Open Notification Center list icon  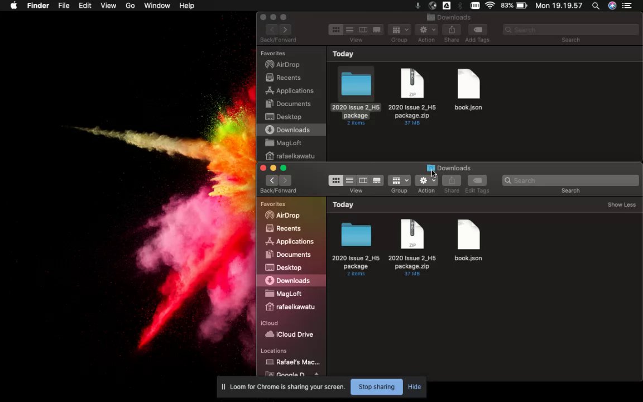(x=627, y=6)
